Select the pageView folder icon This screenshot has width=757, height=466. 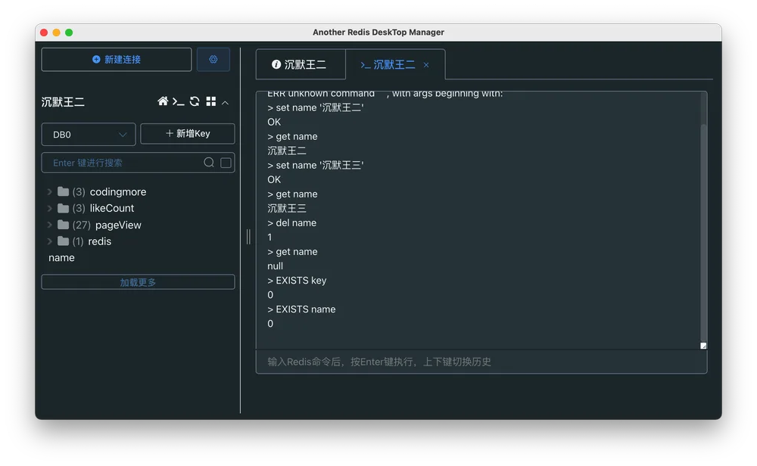click(63, 225)
